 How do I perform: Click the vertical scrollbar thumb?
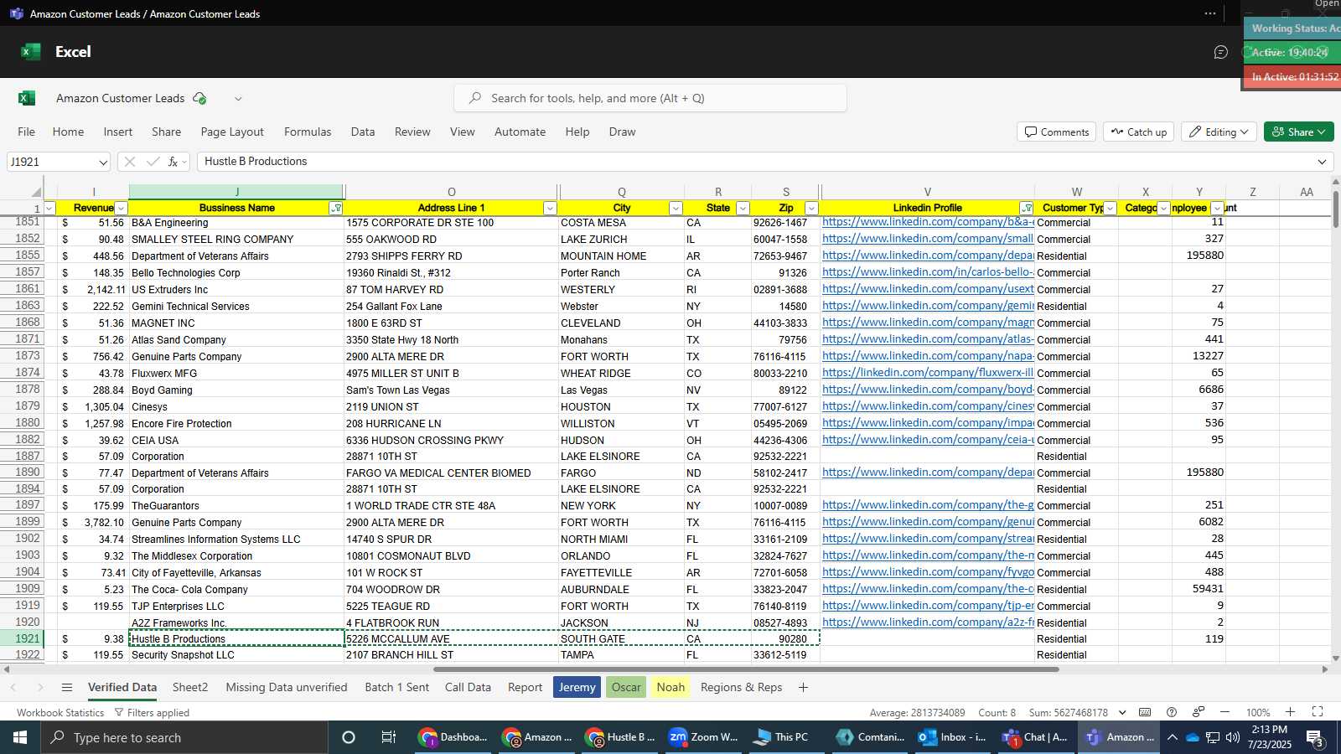pyautogui.click(x=1335, y=208)
